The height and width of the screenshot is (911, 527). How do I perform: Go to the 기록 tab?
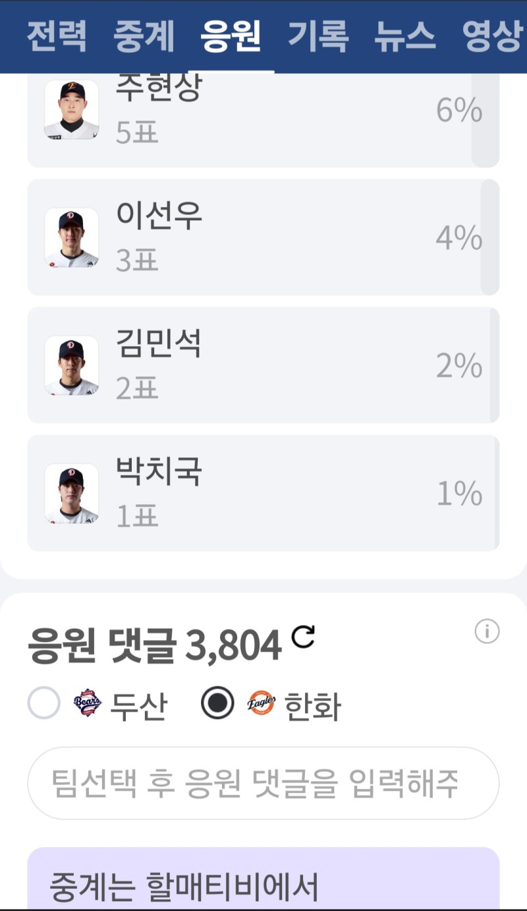318,37
